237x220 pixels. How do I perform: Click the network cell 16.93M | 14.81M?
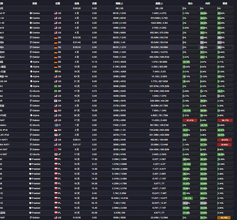pyautogui.click(x=119, y=198)
